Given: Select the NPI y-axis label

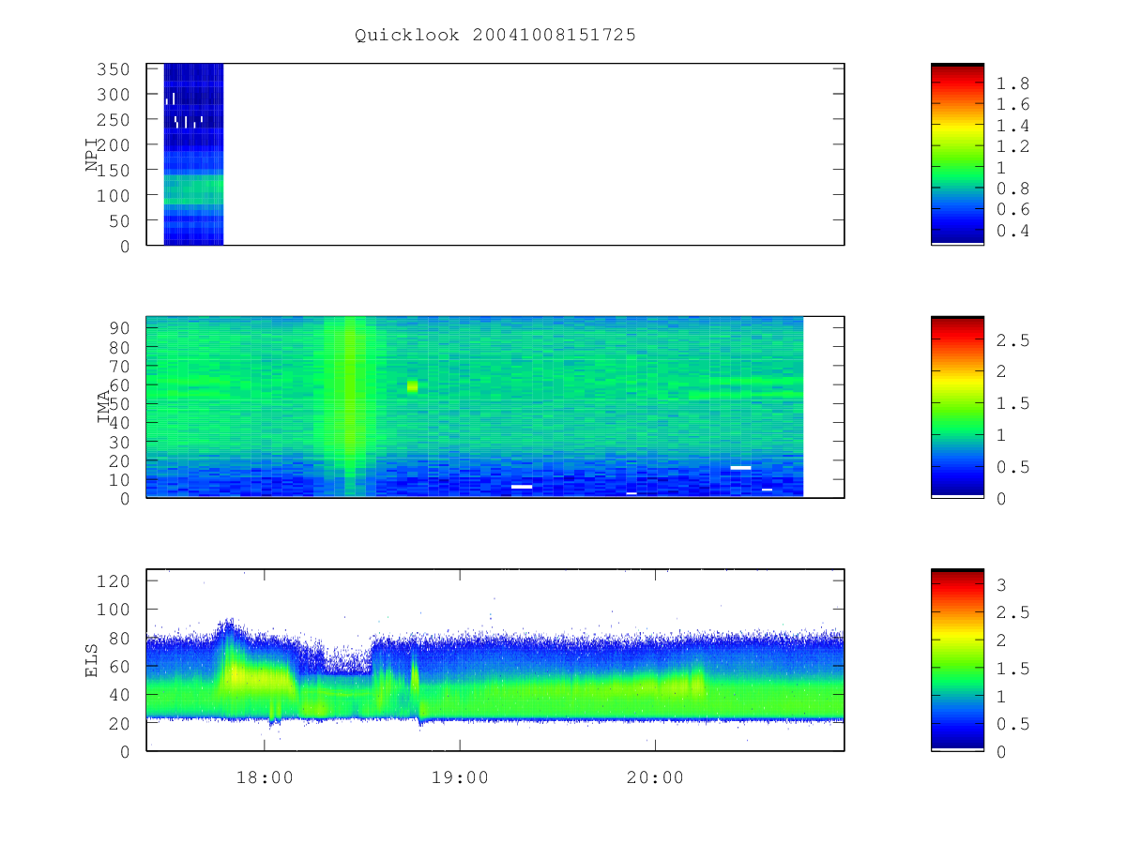Looking at the screenshot, I should (92, 154).
